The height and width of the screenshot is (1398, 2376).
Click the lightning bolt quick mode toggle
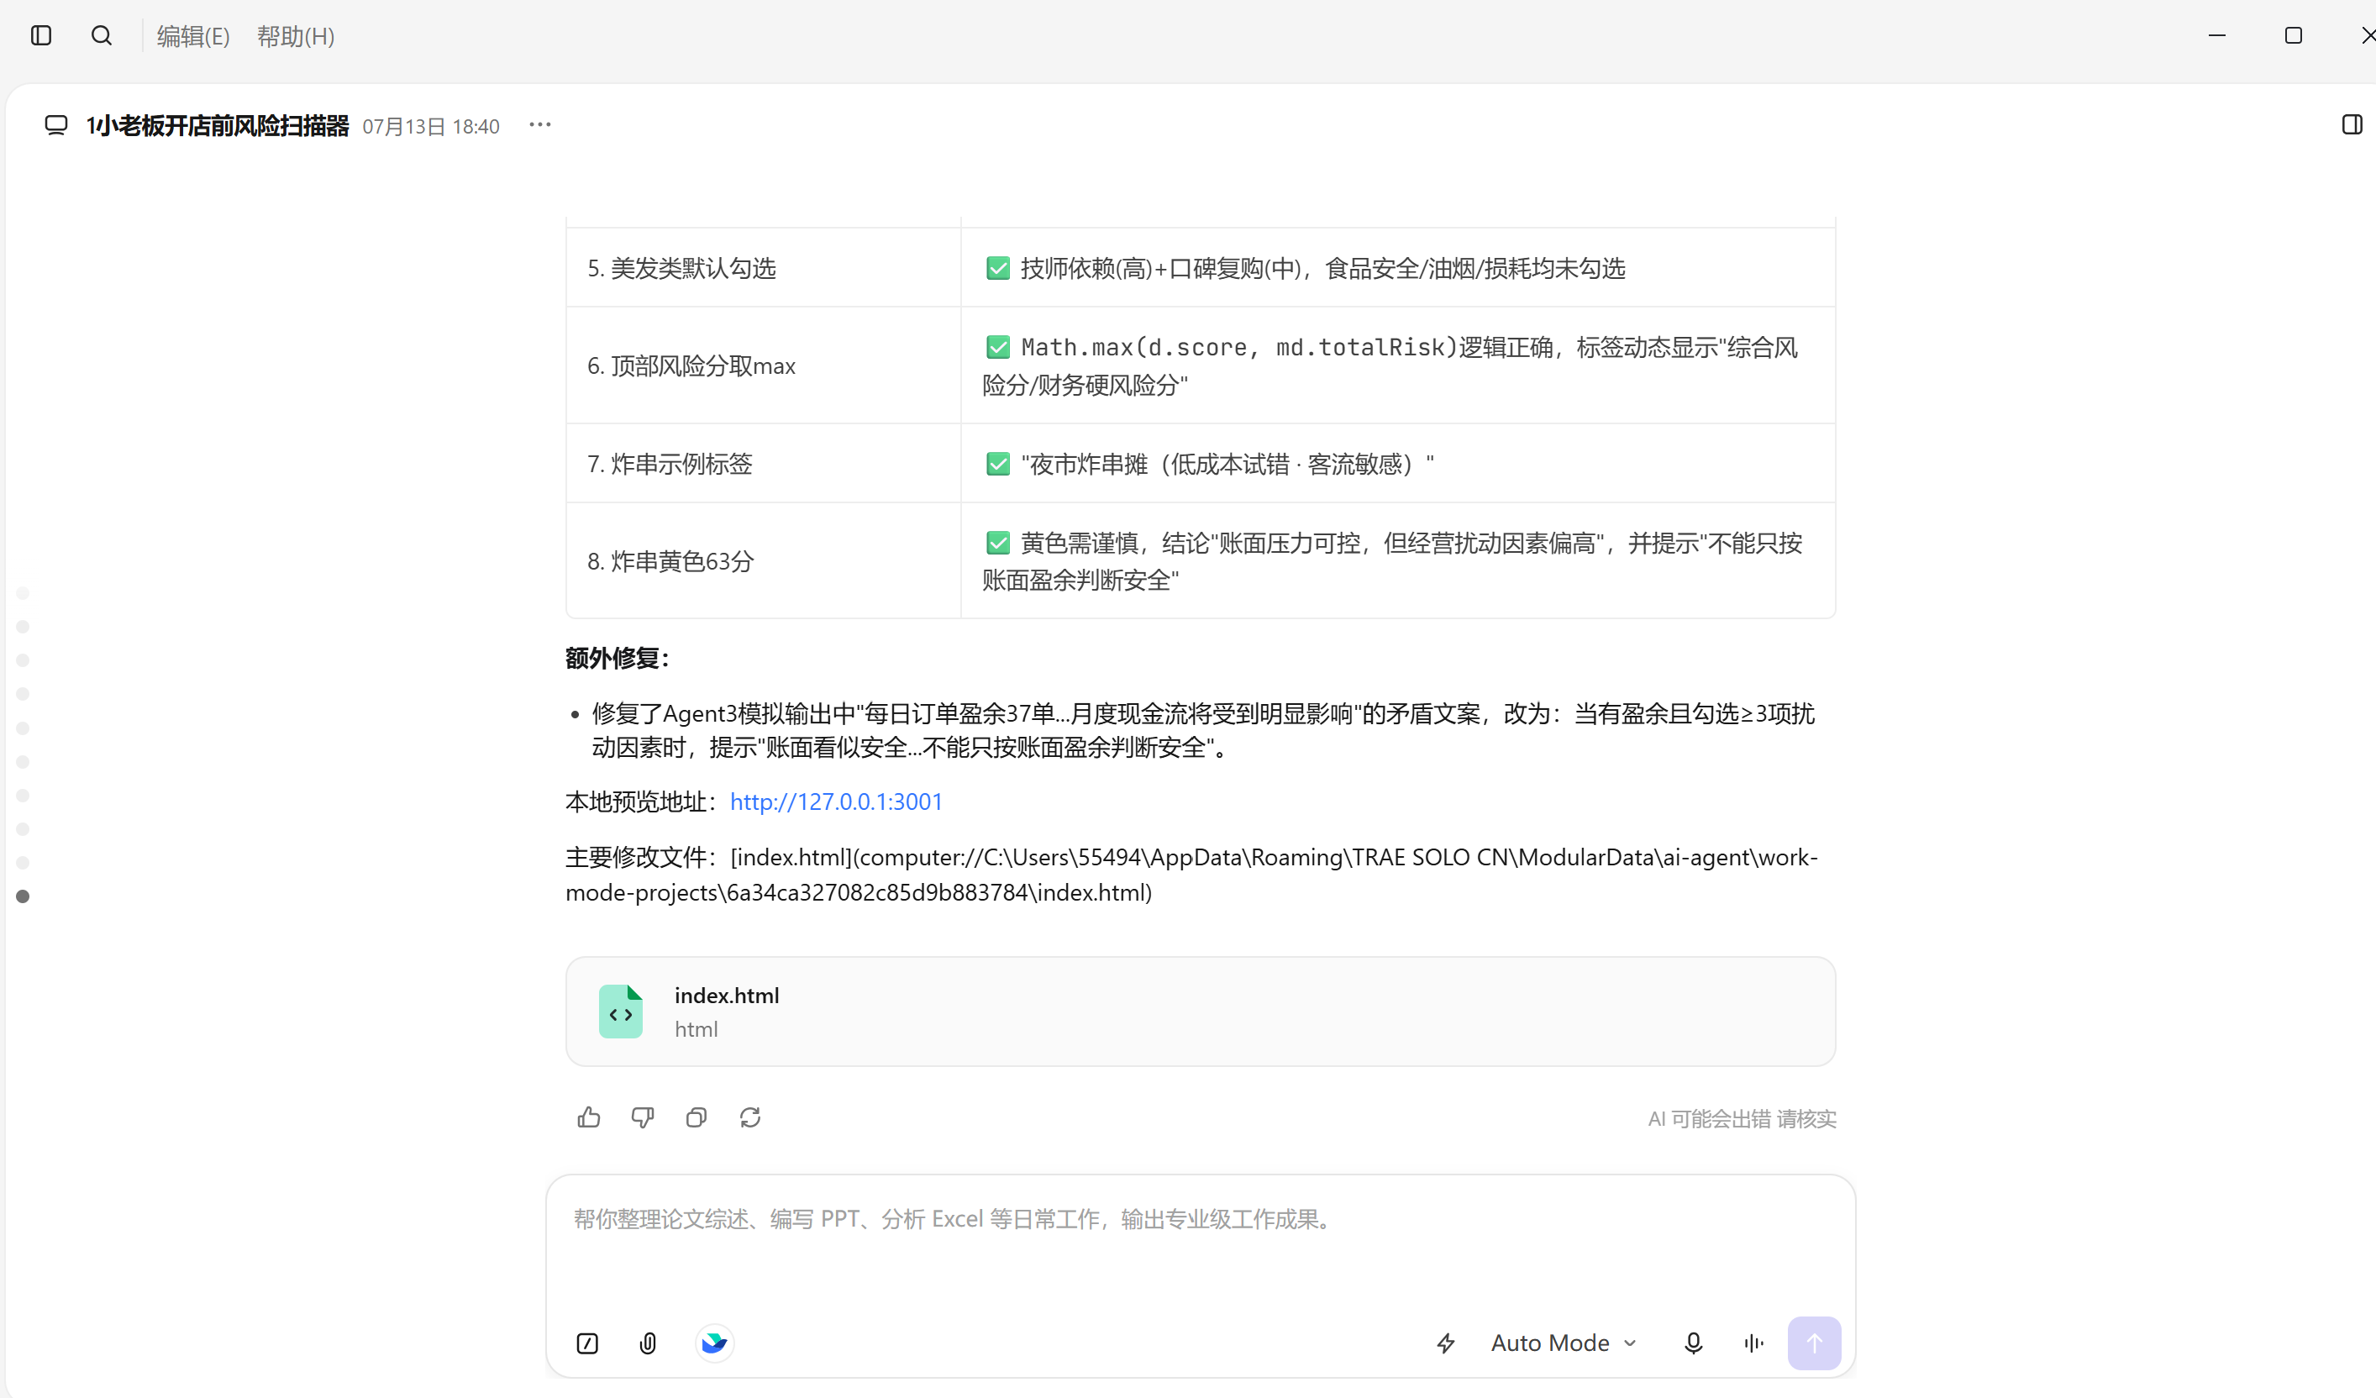[1446, 1343]
